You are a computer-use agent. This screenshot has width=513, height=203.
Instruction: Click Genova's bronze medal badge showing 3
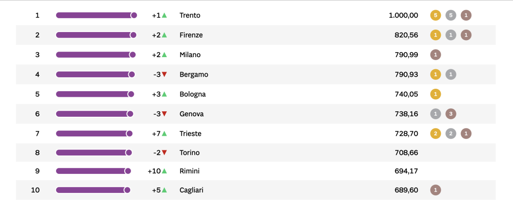tap(450, 114)
